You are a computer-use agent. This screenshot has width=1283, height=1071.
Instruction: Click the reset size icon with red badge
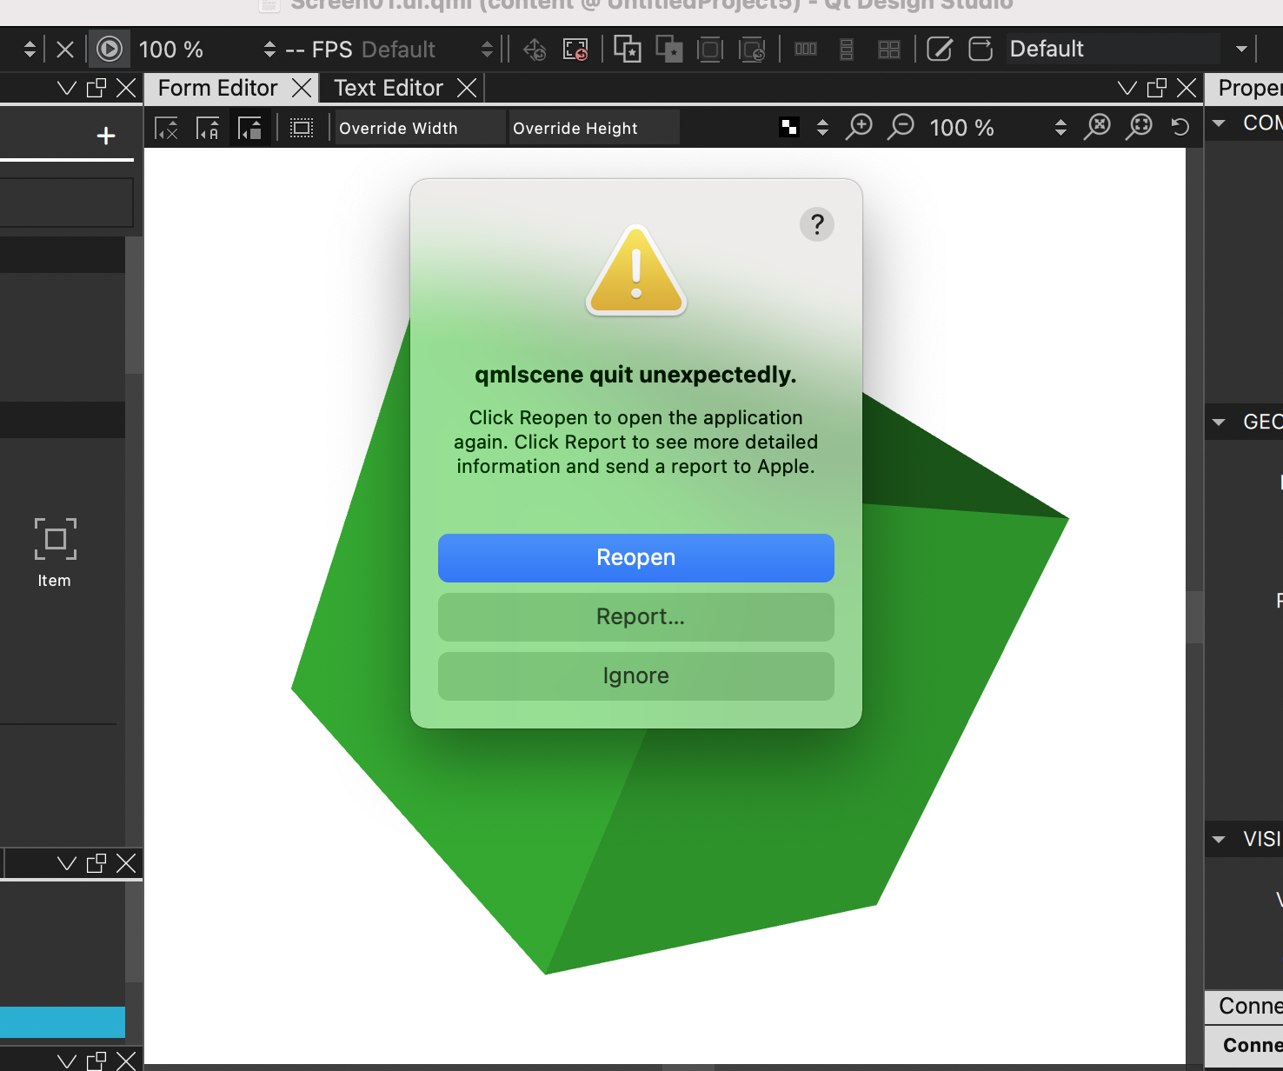click(575, 50)
